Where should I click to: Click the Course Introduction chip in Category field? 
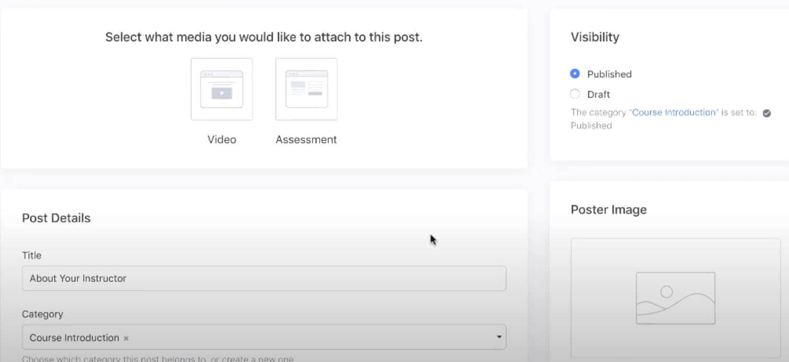coord(74,337)
